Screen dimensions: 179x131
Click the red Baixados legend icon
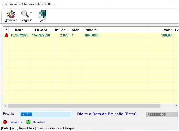5,122
